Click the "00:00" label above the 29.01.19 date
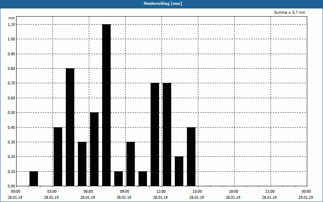The width and height of the screenshot is (323, 202). point(306,191)
